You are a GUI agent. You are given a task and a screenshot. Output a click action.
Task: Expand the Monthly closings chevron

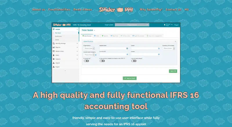(x=77, y=44)
